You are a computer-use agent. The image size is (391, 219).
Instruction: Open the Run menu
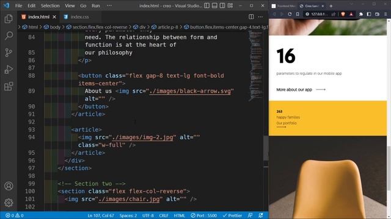pos(96,5)
